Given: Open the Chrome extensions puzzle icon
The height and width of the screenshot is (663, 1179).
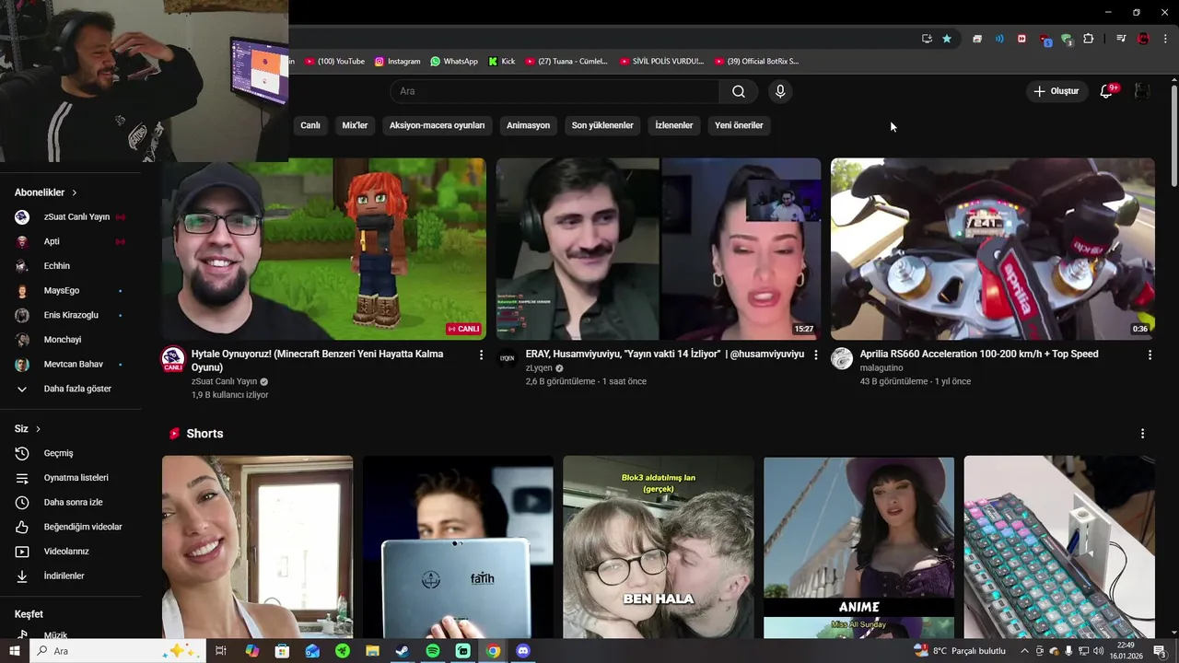Looking at the screenshot, I should coord(1088,39).
